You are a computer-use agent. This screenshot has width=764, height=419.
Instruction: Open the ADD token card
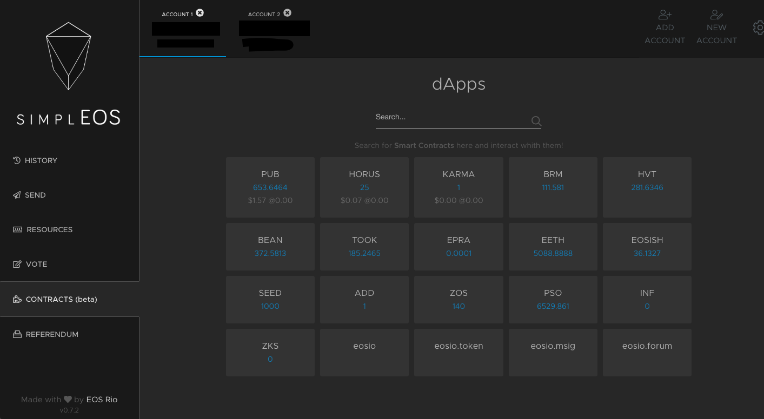click(364, 300)
